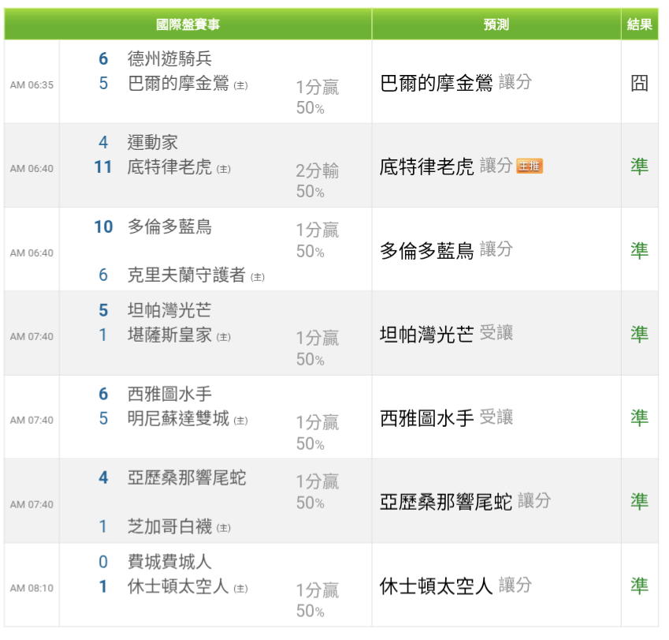
Task: Click the prediction 巴爾的摩金鶯 讓分
Action: tap(455, 82)
